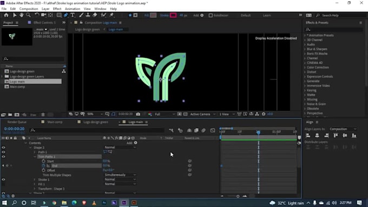This screenshot has width=368, height=207.
Task: Select the Clone Stamp tool
Action: click(x=88, y=15)
